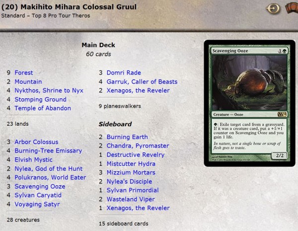Select the Elvish Mystic link
Image resolution: width=298 pixels, height=231 pixels.
coord(33,159)
